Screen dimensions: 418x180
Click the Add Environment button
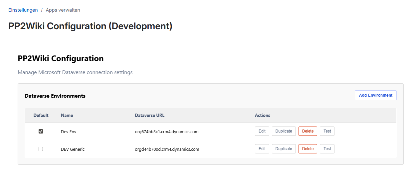pos(375,95)
